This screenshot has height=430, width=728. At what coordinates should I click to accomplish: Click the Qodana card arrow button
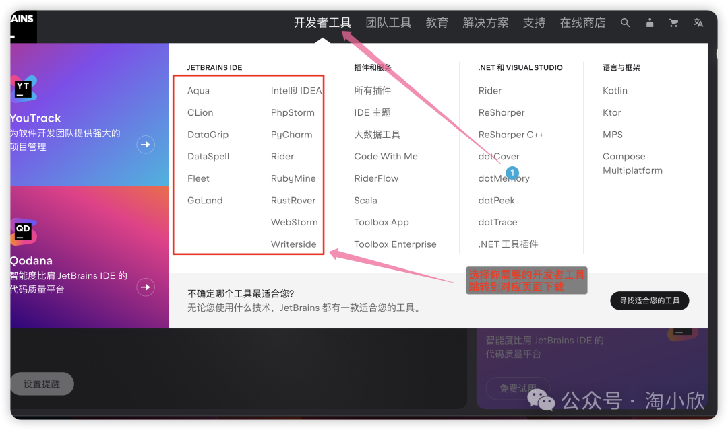click(x=146, y=287)
